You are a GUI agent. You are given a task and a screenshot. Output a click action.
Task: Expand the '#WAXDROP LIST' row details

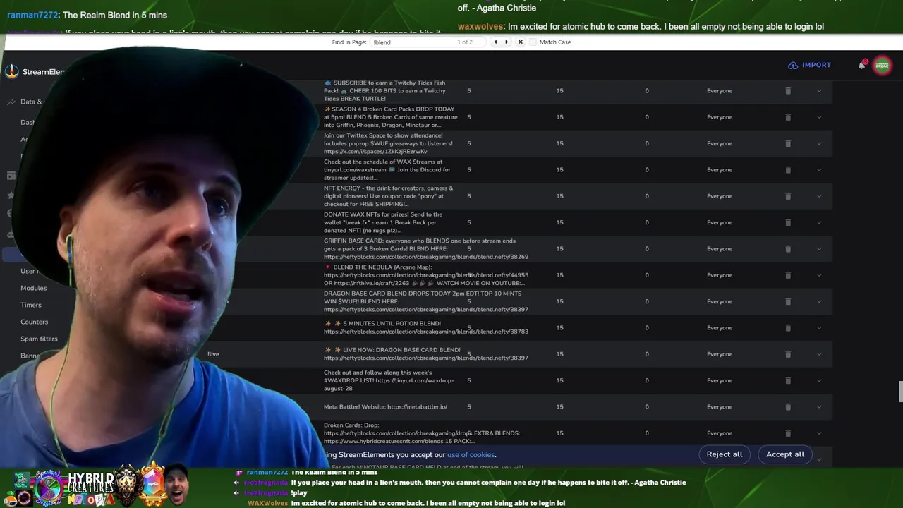tap(819, 380)
